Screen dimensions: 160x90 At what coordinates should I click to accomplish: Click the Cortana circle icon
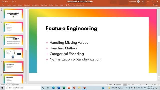point(43,88)
